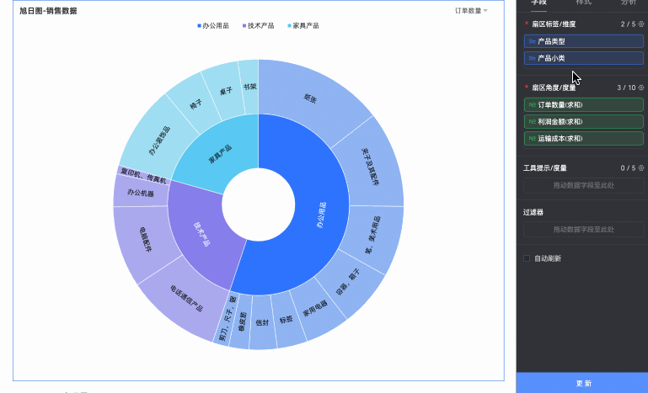Viewport: 648px width, 393px height.
Task: Click the № type icon on 订单数量(求和)
Action: tap(533, 105)
